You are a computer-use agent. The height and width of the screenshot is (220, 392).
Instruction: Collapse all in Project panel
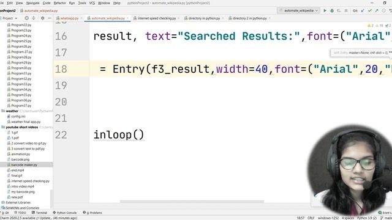[34, 18]
